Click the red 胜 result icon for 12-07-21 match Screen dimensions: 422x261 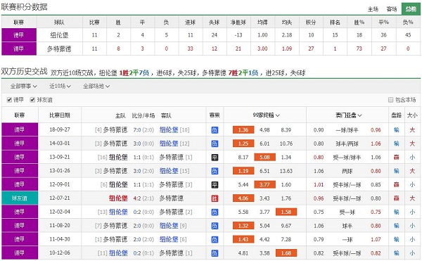[215, 198]
